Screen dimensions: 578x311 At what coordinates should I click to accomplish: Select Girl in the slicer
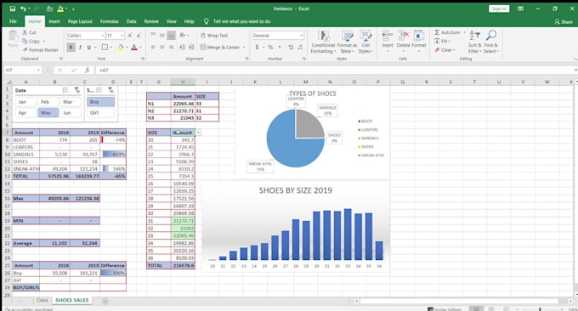point(100,113)
